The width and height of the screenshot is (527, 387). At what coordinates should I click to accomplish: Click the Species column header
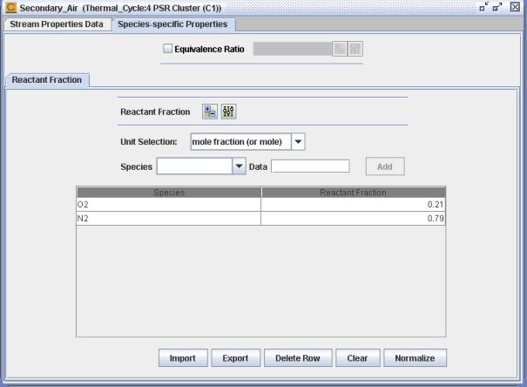point(169,193)
